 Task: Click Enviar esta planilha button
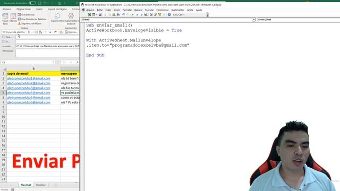(x=14, y=32)
